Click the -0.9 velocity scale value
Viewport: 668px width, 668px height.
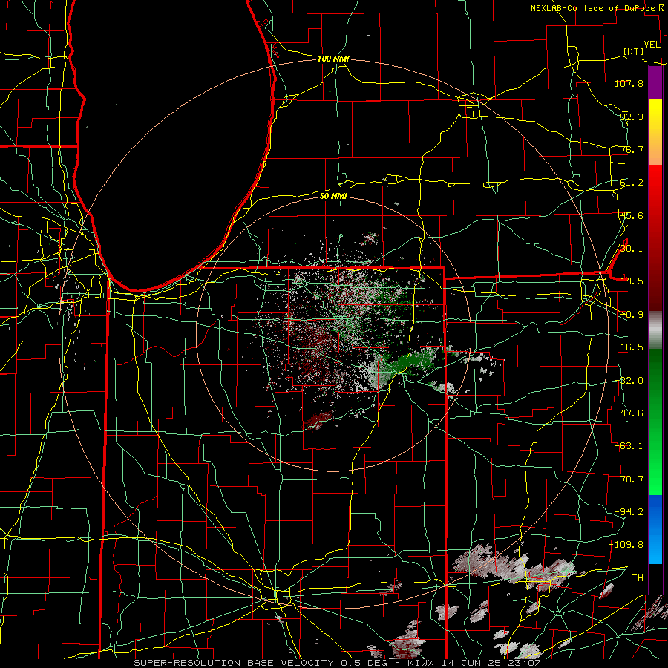point(632,315)
